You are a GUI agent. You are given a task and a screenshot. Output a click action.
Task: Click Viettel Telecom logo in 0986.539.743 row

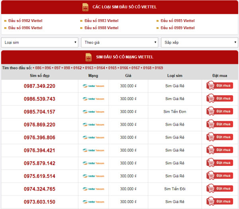94,99
